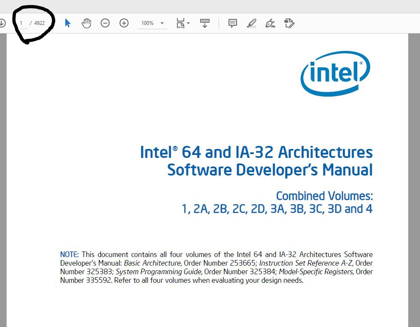Viewport: 420px width, 327px height.
Task: Zoom out with the minus icon
Action: [105, 23]
